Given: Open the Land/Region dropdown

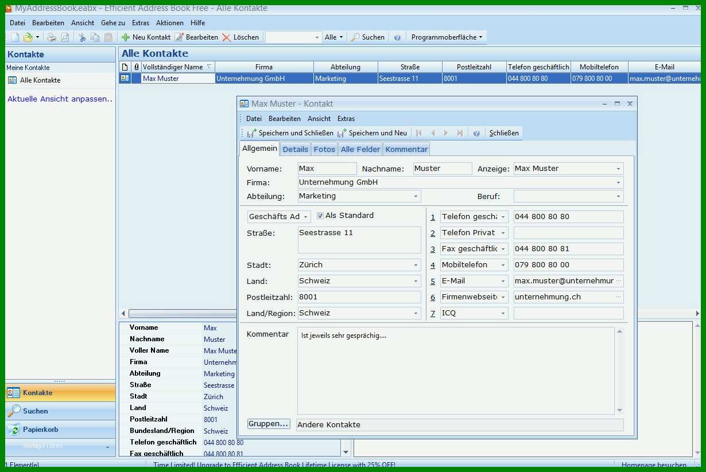Looking at the screenshot, I should point(416,313).
